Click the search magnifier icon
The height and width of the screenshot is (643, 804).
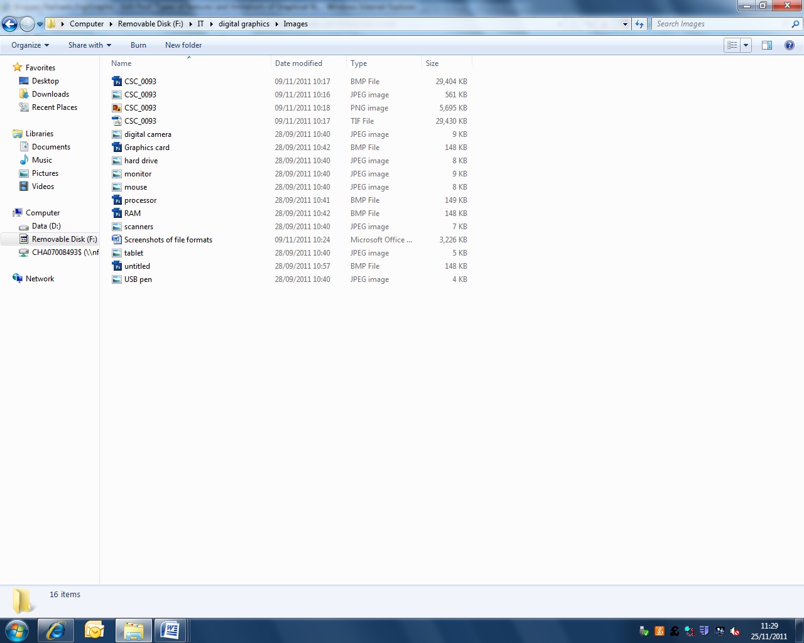pos(795,24)
